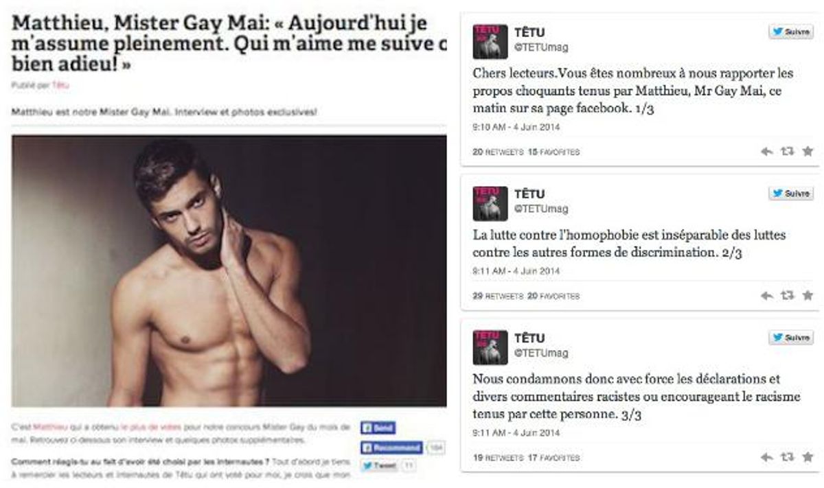Reply to the second tweet ending 2/3

click(x=767, y=296)
